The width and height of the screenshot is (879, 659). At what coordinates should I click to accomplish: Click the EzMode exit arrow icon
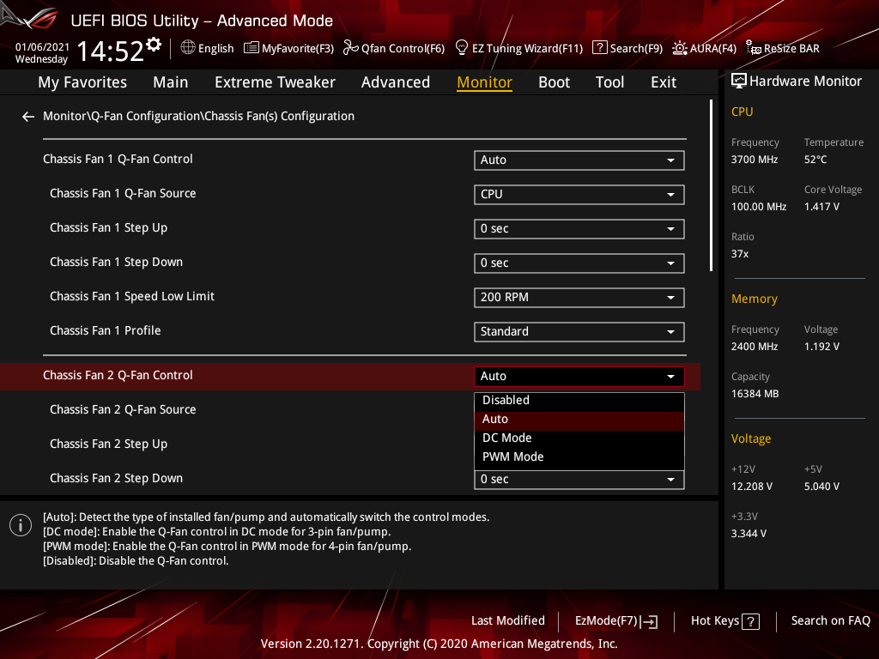pos(649,621)
